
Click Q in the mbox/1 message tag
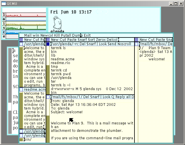pos(113,97)
